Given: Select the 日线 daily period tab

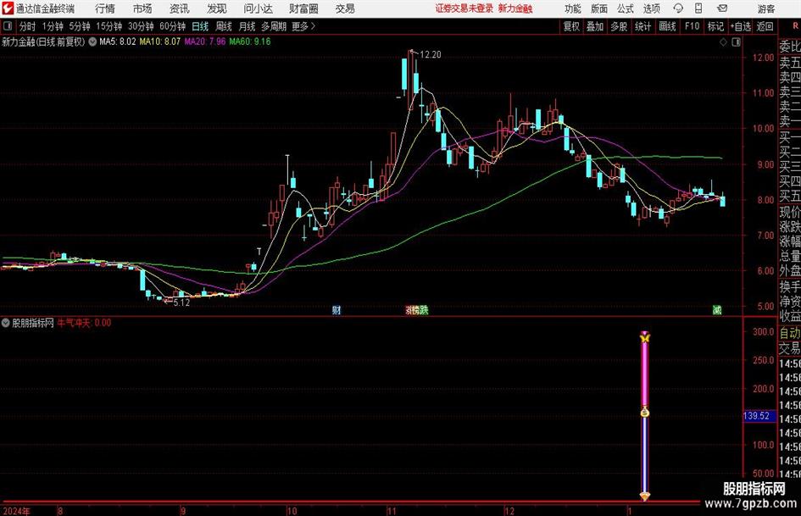Looking at the screenshot, I should tap(200, 26).
